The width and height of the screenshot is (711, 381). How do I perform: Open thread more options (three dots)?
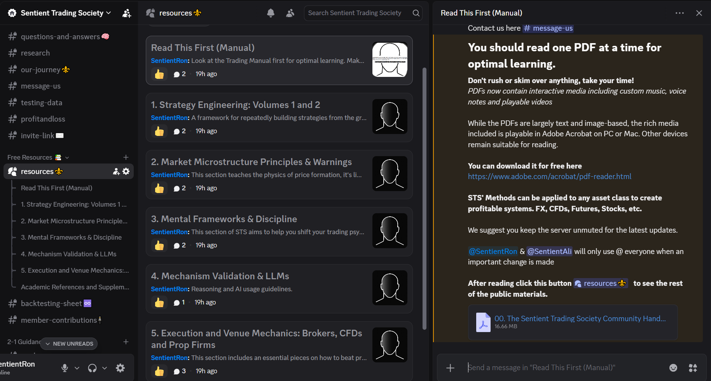point(680,13)
